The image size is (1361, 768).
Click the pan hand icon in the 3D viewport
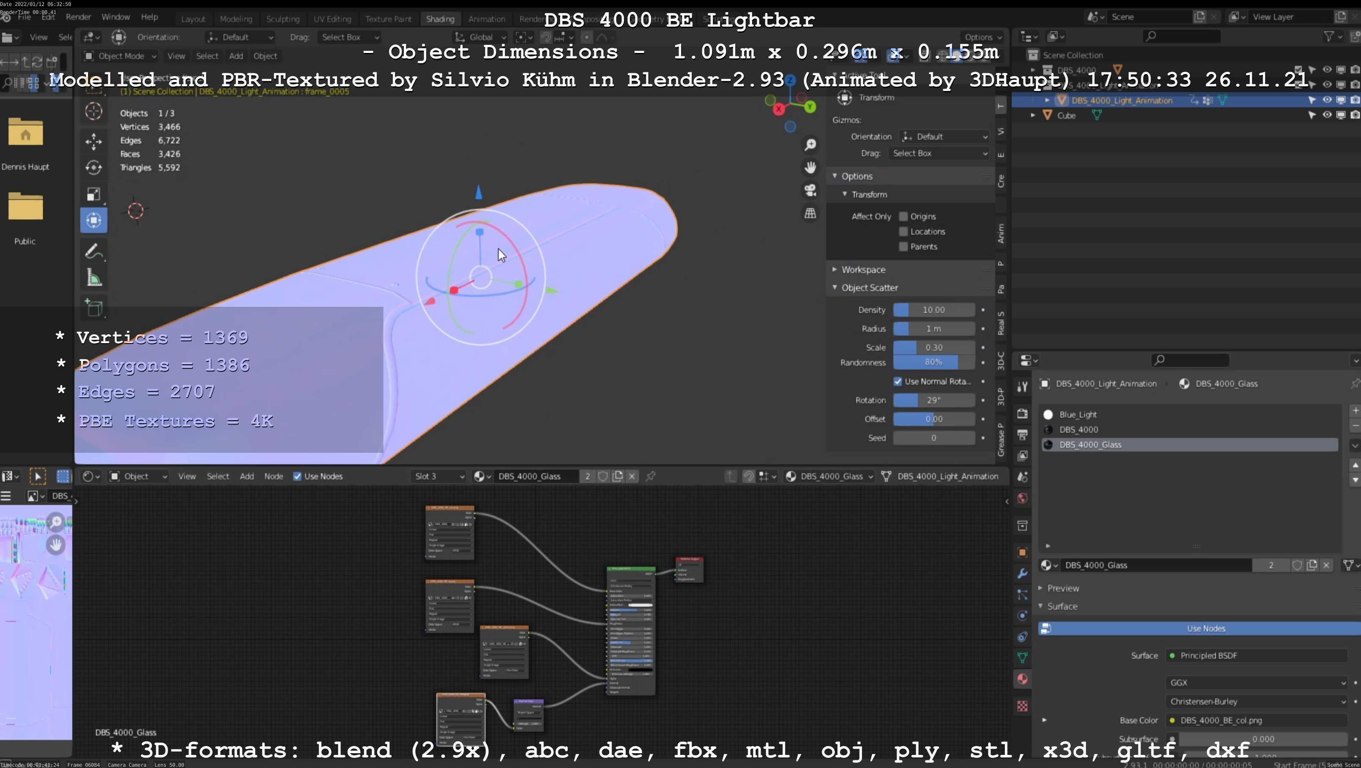(x=810, y=168)
